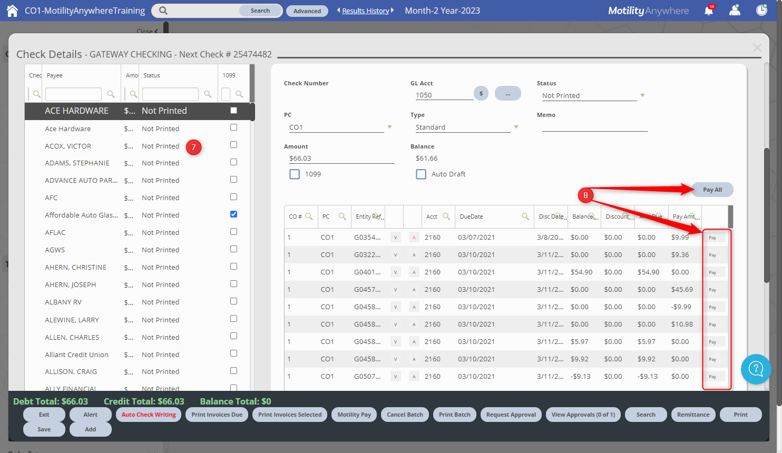This screenshot has height=453, width=782.
Task: Click the Advanced search button
Action: (307, 11)
